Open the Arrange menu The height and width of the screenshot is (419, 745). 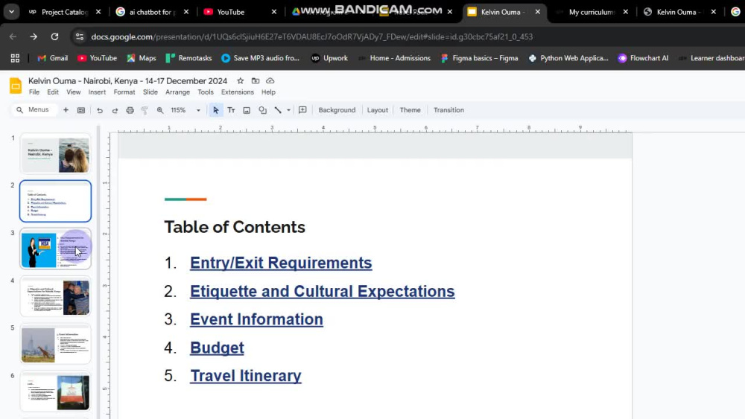coord(178,92)
